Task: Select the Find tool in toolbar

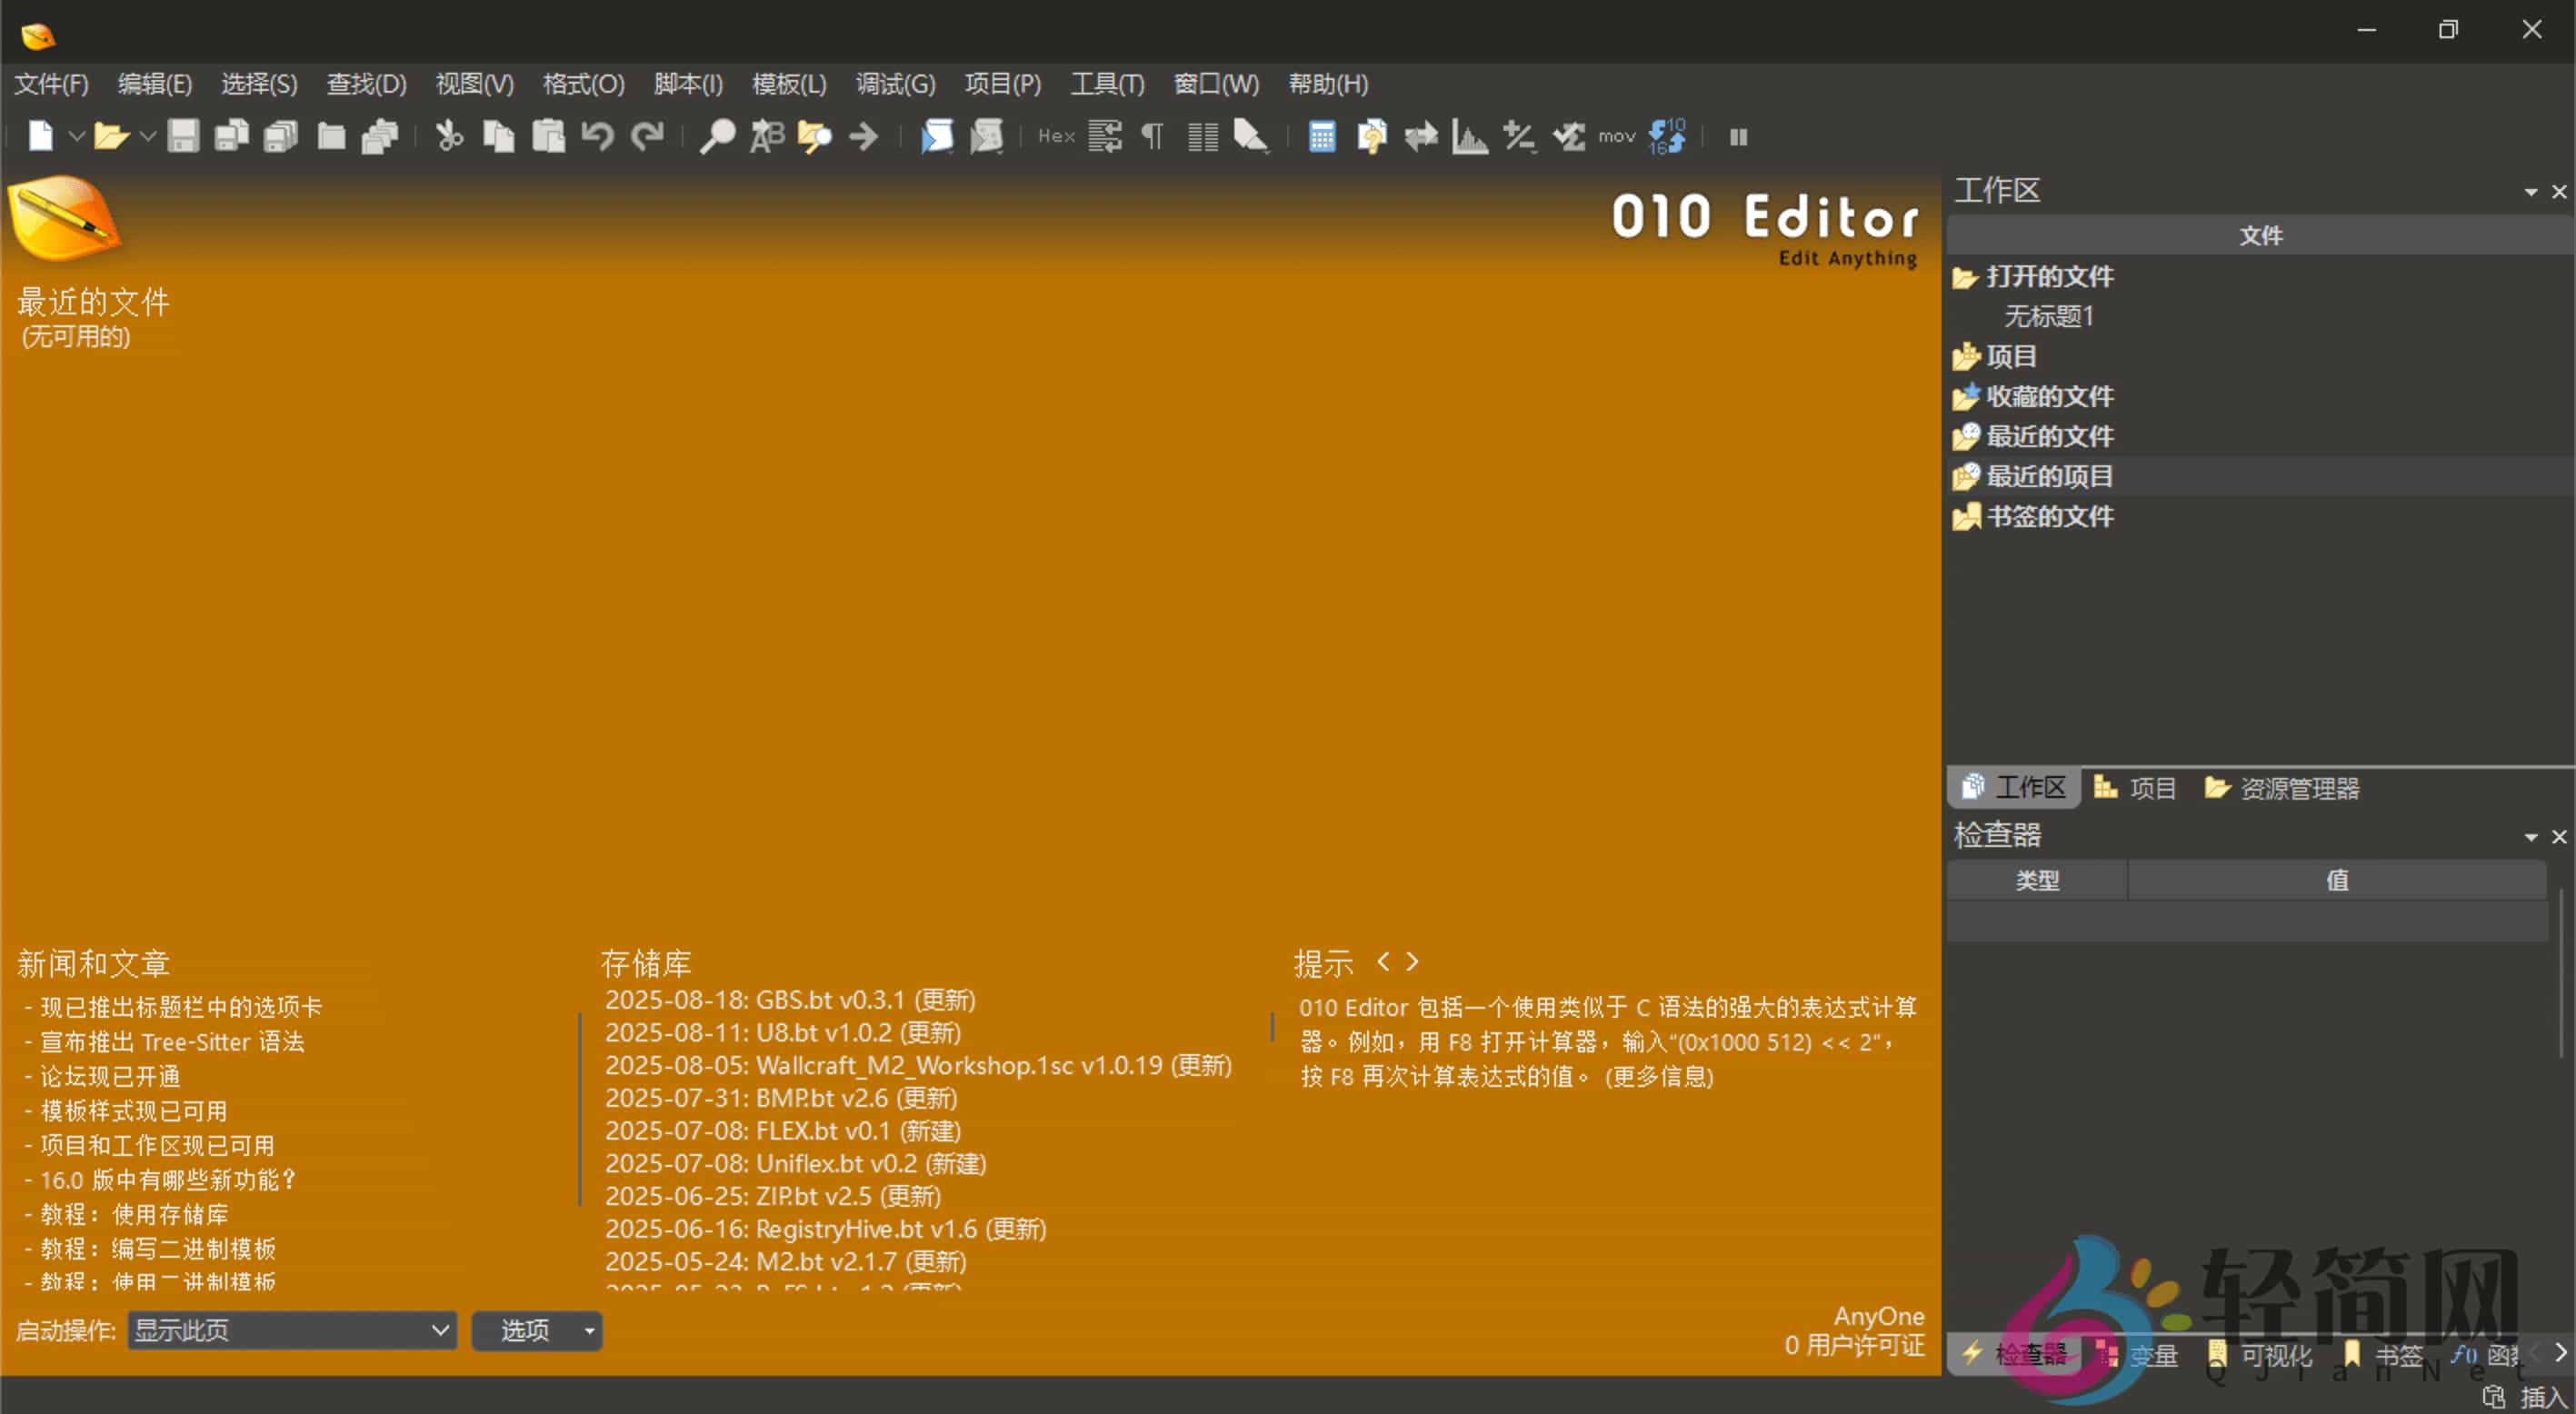Action: 717,136
